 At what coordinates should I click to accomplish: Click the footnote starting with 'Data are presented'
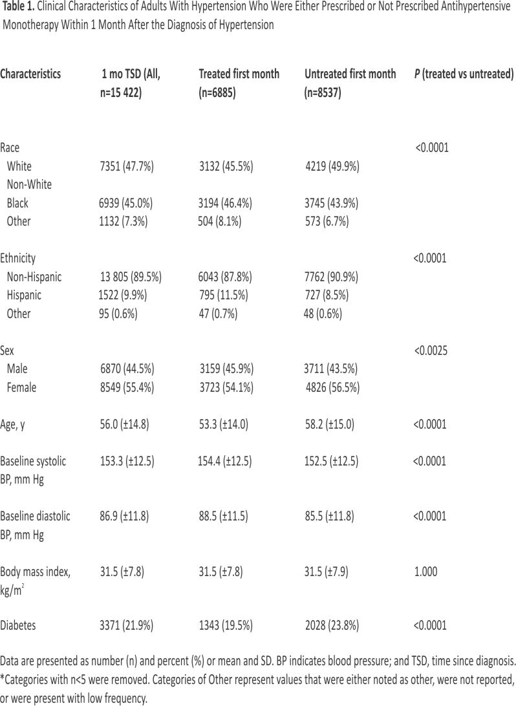click(x=257, y=661)
